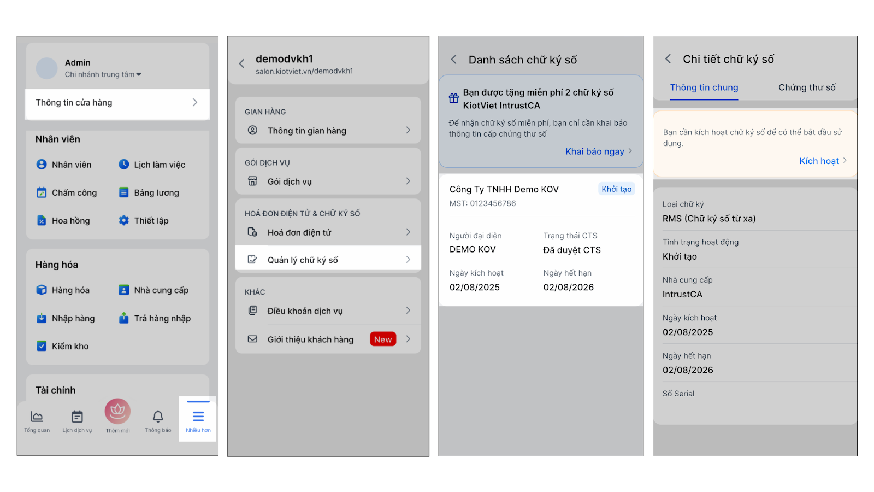Click Giới thiệu khách hàng envelope icon

click(x=252, y=339)
